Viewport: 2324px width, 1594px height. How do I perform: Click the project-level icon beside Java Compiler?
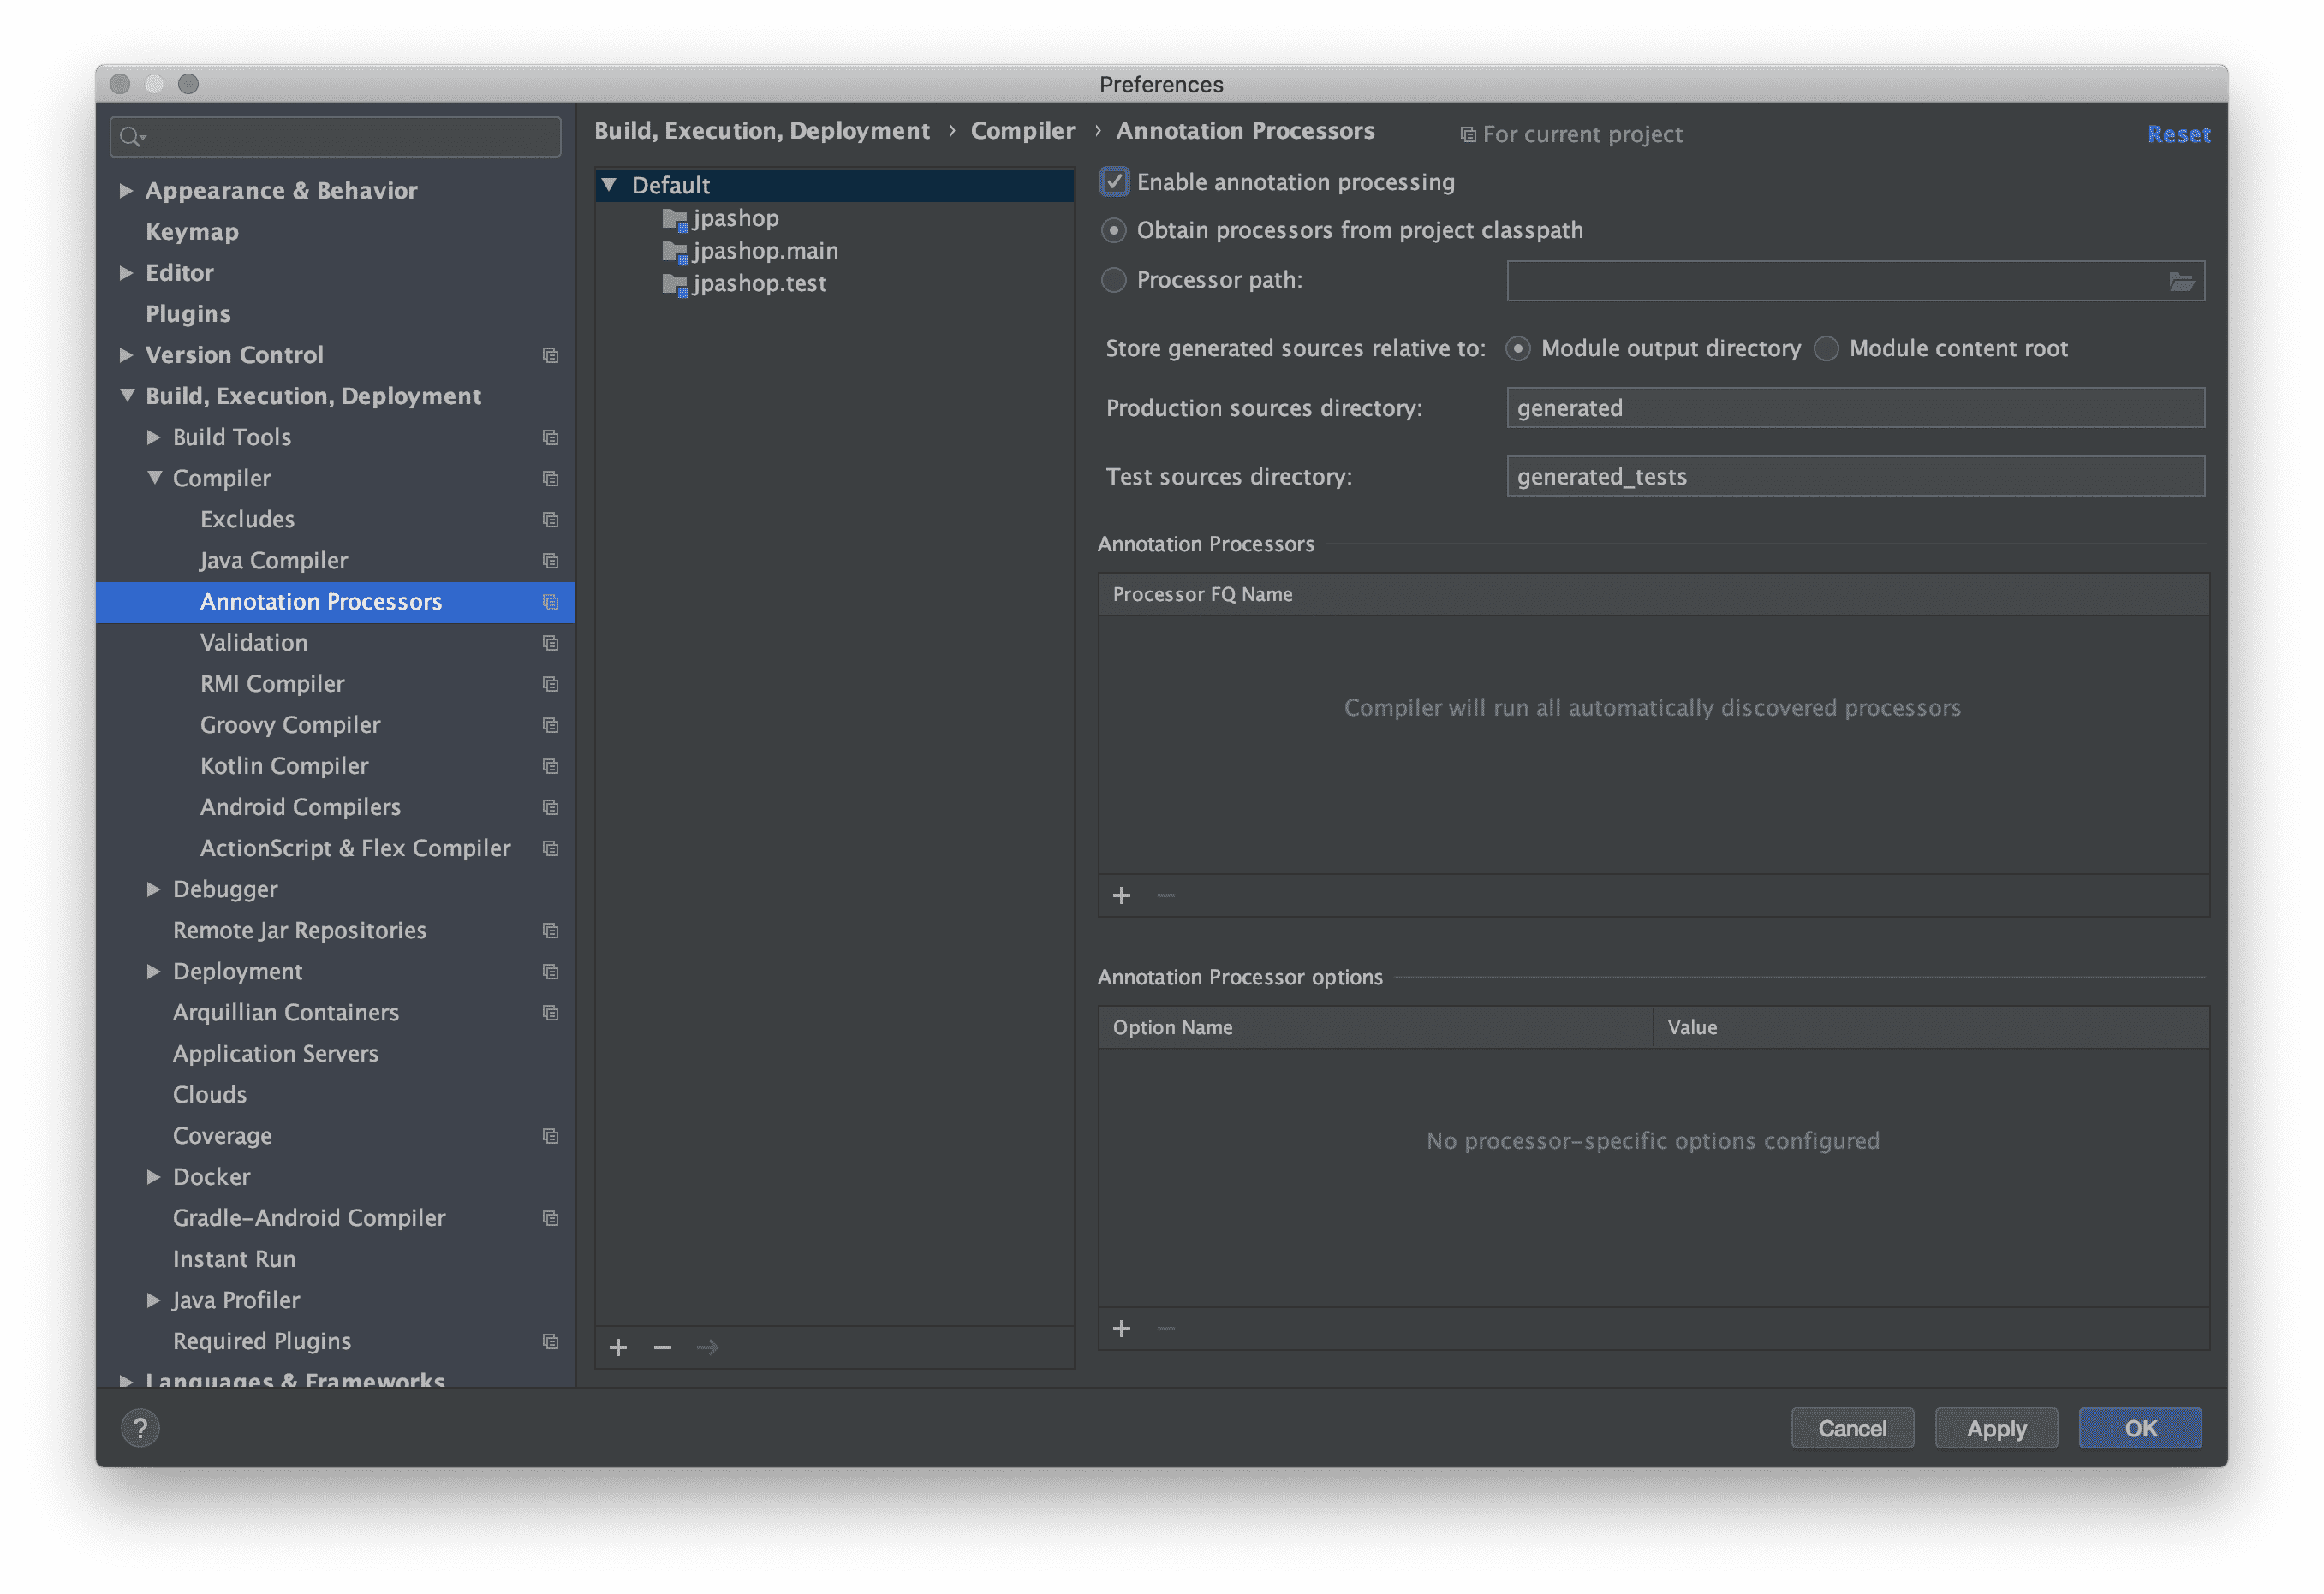pyautogui.click(x=550, y=561)
